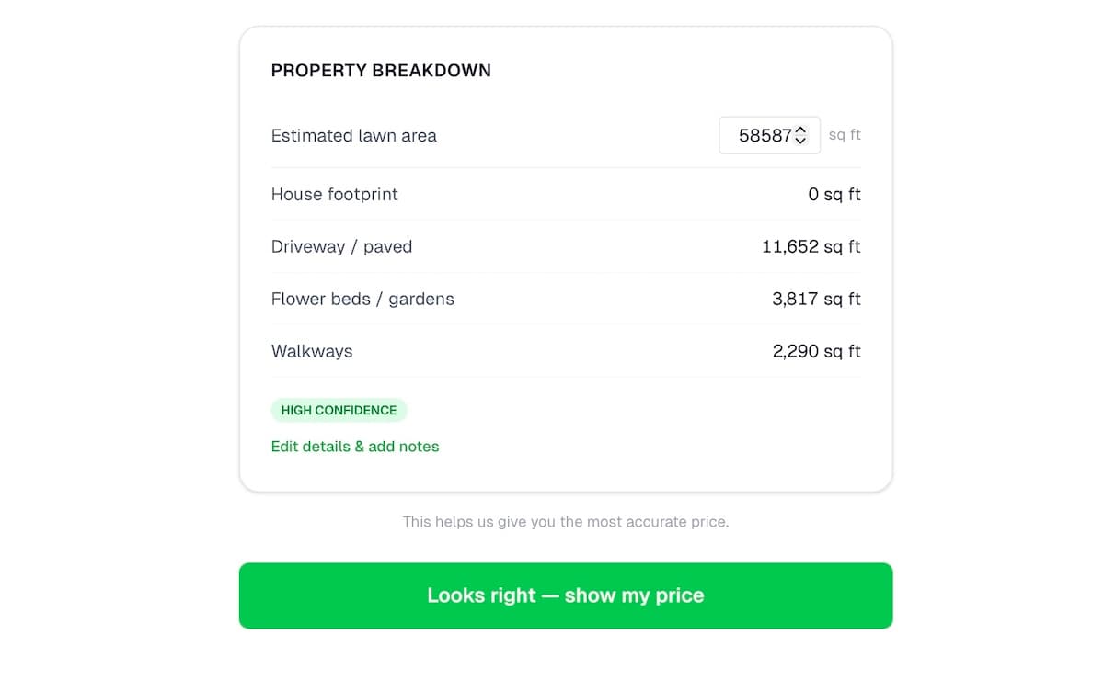Select the 11,652 sq ft driveway value
Screen dimensions: 1104x680
click(x=811, y=247)
